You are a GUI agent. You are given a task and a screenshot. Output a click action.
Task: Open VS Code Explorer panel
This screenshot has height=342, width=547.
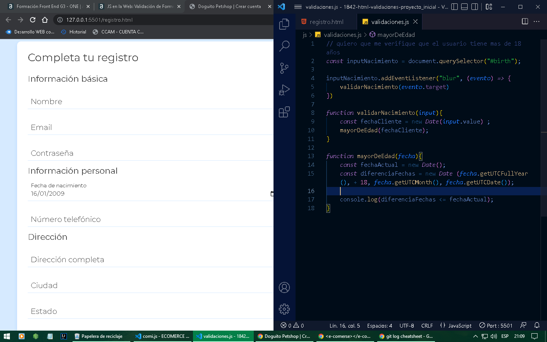284,24
